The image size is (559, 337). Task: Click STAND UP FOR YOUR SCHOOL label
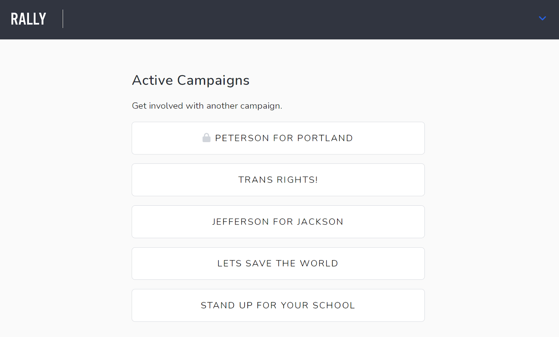pyautogui.click(x=278, y=305)
